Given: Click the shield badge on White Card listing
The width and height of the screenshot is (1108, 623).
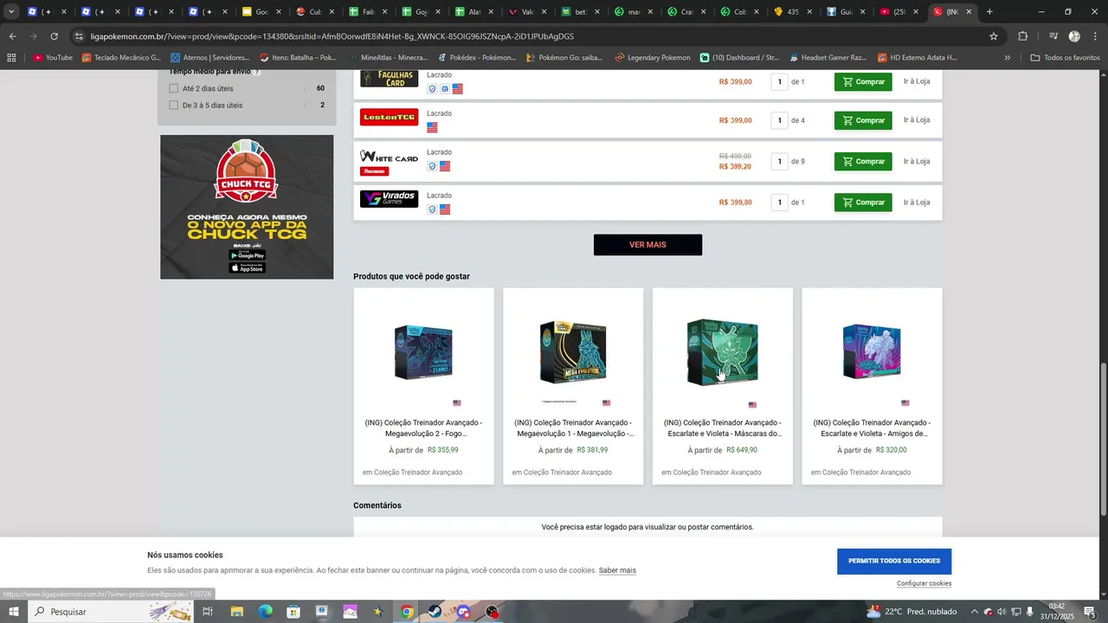Looking at the screenshot, I should pyautogui.click(x=432, y=166).
